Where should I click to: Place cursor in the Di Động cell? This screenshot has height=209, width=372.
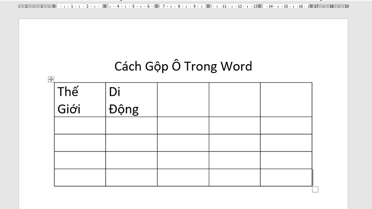[x=131, y=100]
